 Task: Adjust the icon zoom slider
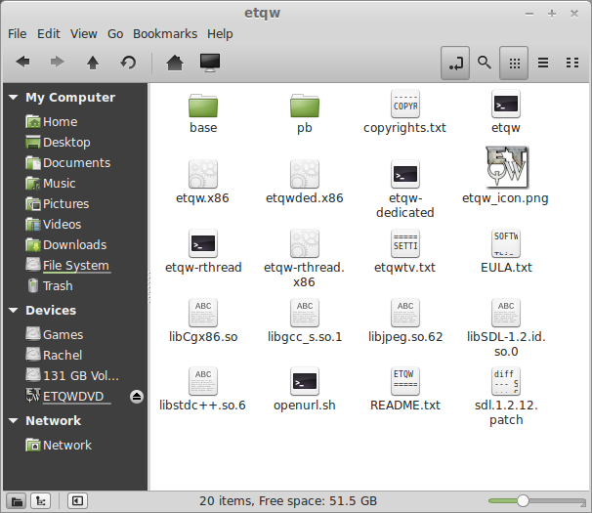536,501
